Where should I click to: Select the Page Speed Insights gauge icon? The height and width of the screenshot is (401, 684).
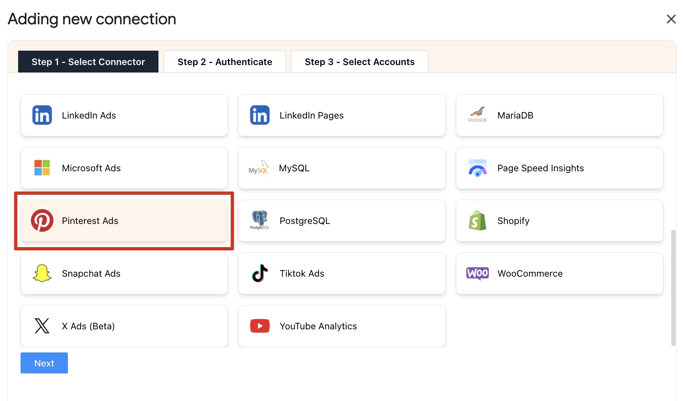click(x=477, y=168)
